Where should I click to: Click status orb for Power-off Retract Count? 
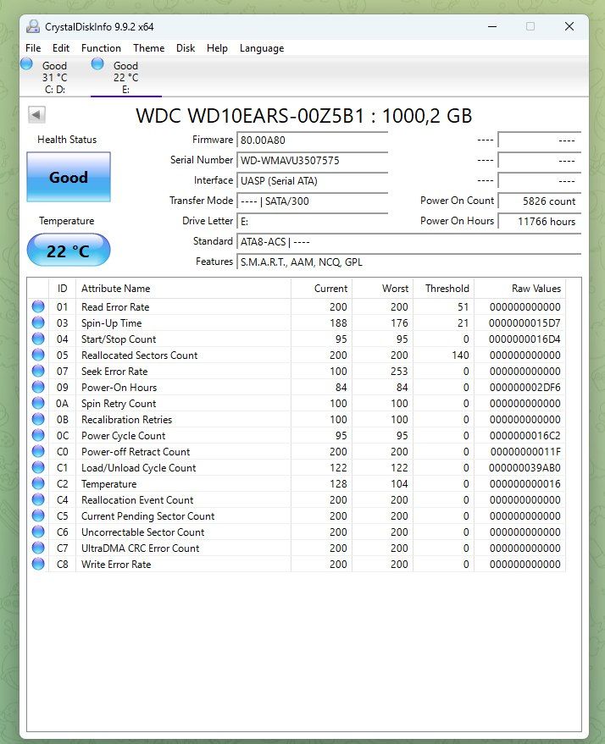click(38, 451)
